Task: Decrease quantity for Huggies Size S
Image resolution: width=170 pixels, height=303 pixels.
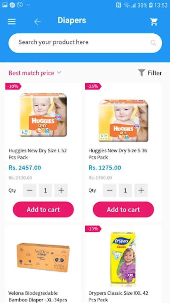Action: click(110, 190)
